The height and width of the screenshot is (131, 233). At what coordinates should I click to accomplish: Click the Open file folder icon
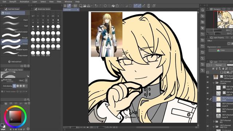point(84,6)
